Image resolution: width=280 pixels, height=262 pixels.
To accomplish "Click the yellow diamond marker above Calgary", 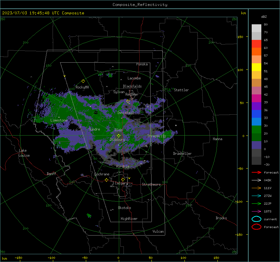I will 123,179.
